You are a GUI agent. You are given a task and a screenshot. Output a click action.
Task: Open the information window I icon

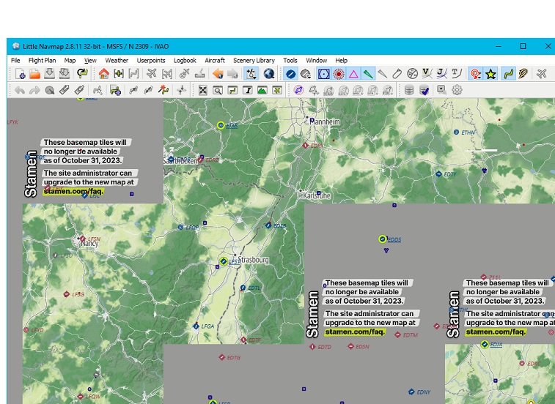[248, 90]
